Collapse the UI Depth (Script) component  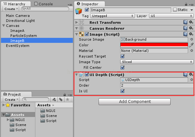pos(77,75)
